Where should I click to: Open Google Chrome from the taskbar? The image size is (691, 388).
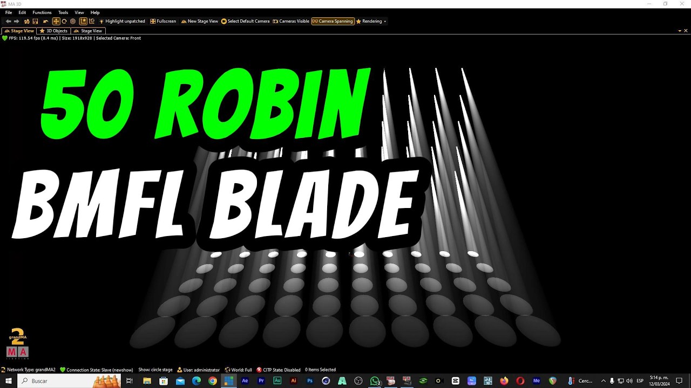[x=213, y=381]
